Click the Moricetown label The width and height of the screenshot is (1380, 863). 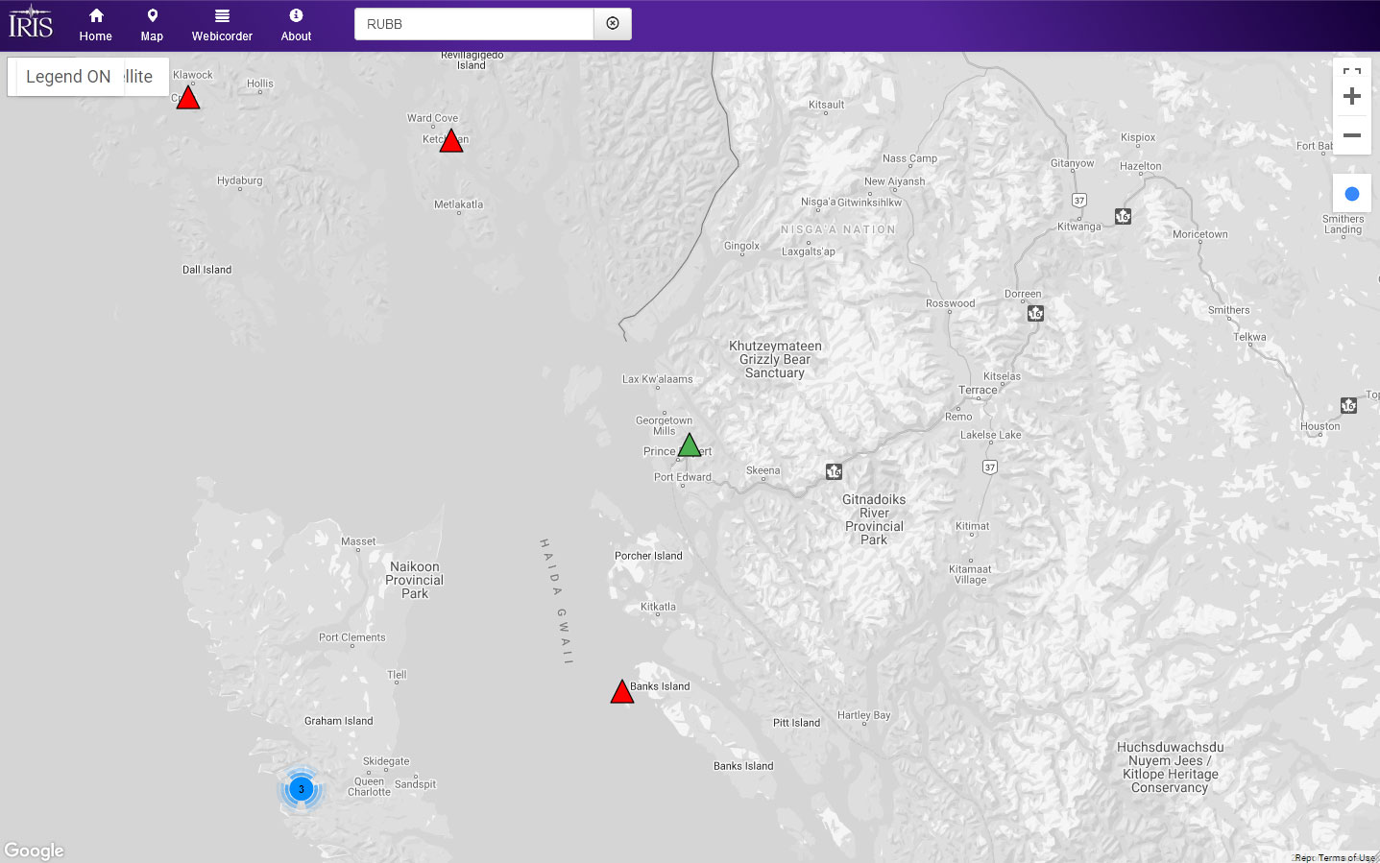(x=1199, y=234)
